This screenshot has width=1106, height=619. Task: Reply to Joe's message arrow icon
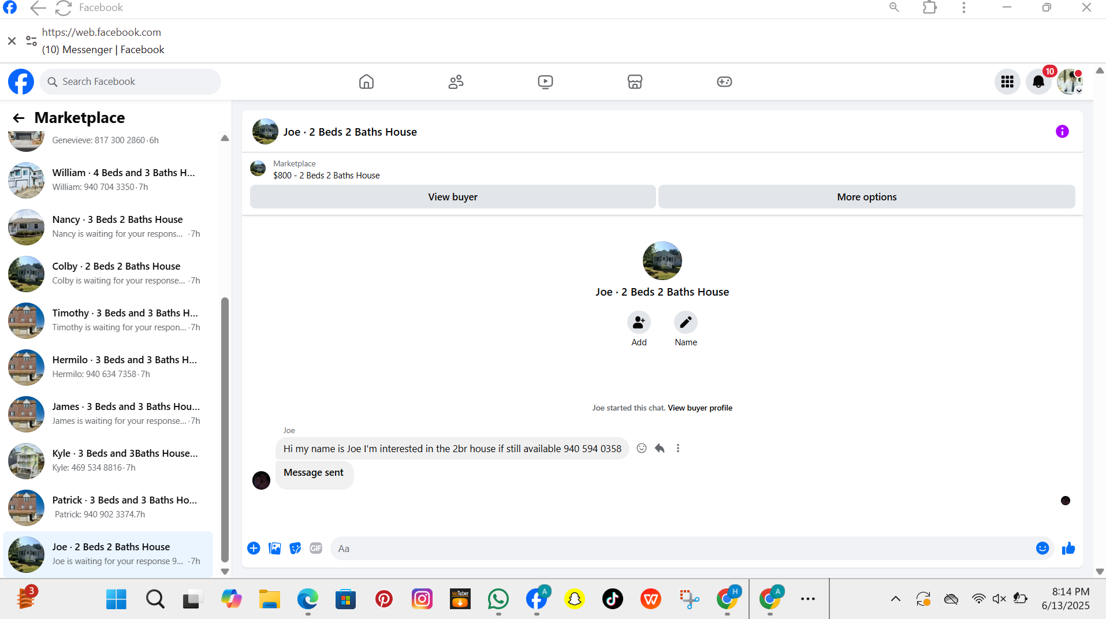click(660, 448)
